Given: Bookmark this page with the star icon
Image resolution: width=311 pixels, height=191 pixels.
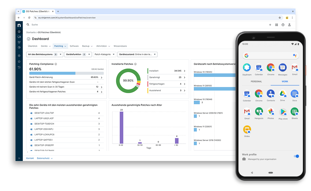Looking at the screenshot, I should [x=280, y=18].
